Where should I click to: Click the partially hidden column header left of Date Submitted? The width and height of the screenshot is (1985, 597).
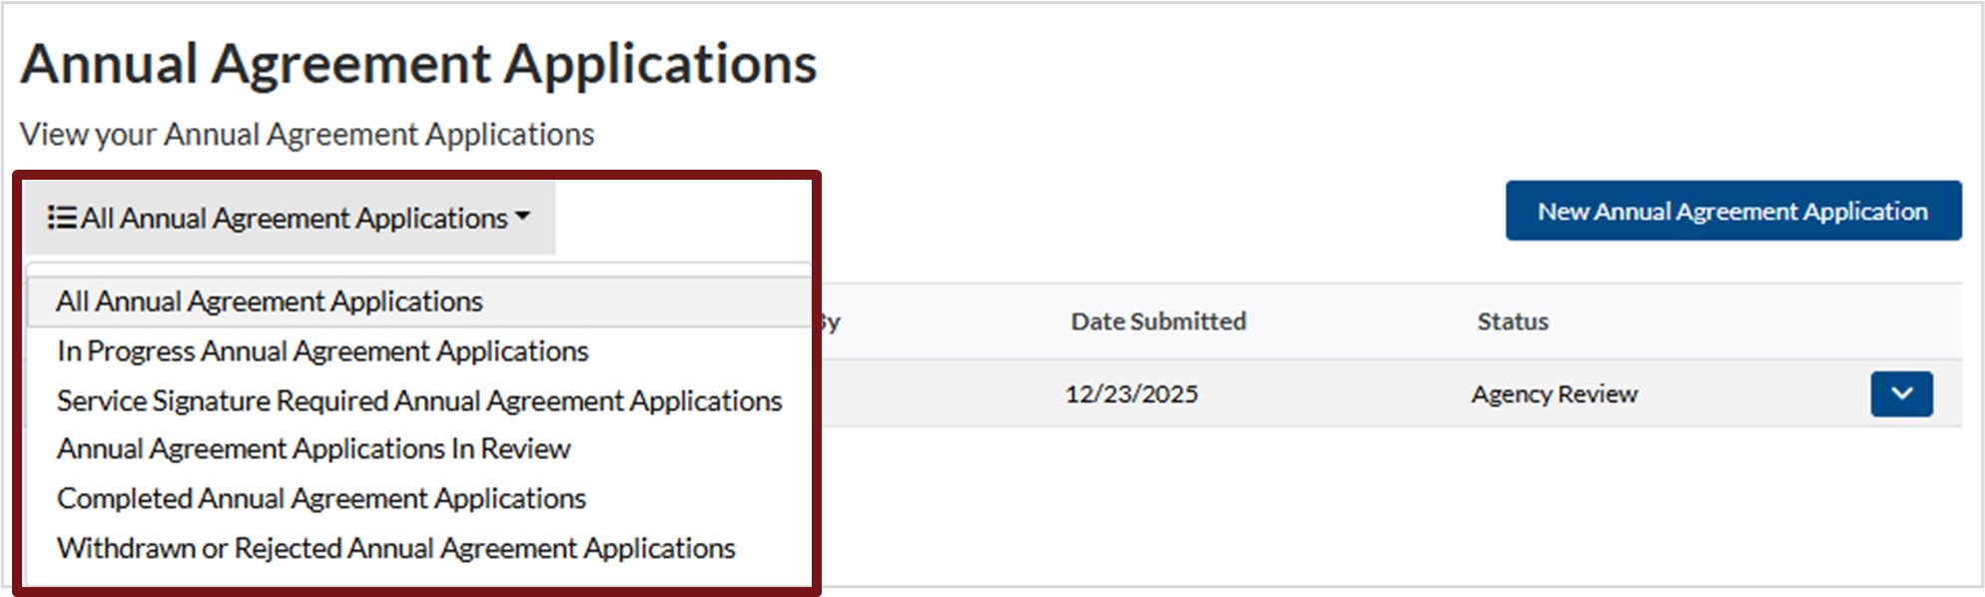click(x=831, y=321)
